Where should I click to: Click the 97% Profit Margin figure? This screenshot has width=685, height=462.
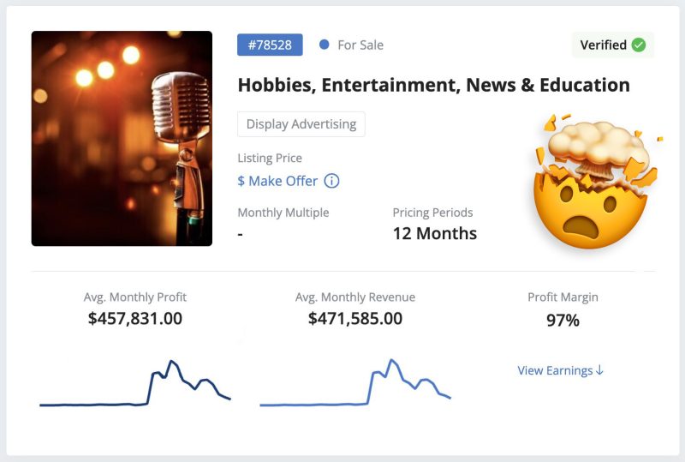(563, 321)
